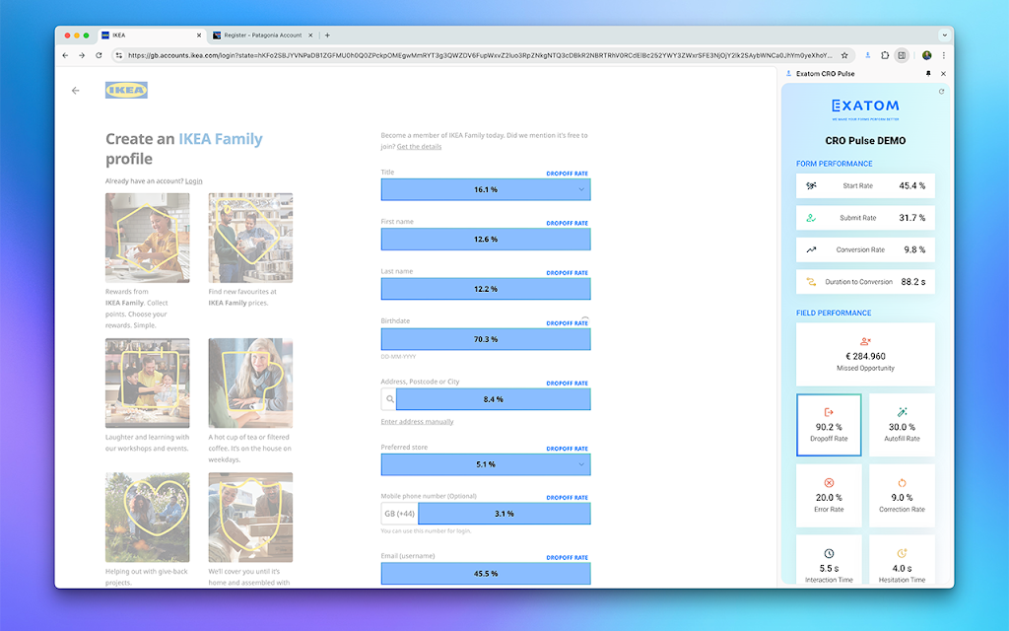Image resolution: width=1009 pixels, height=631 pixels.
Task: Click the € 284.960 Missed Opportunity value
Action: [865, 356]
